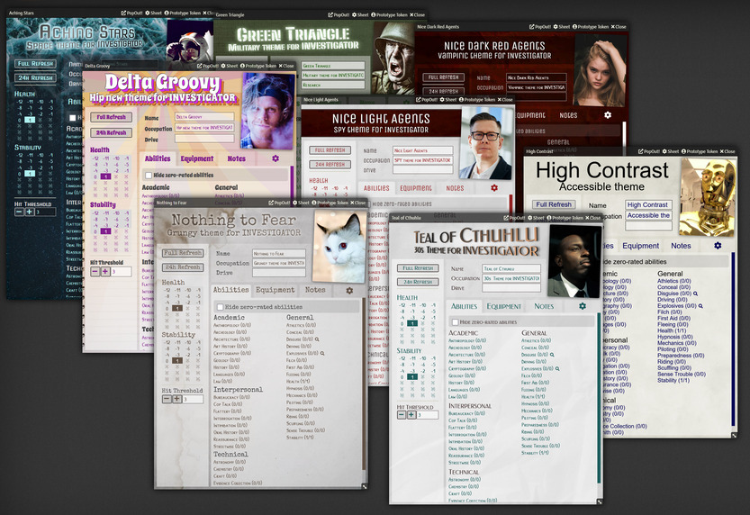Increase Hit Threshold in Nothing to Fear
This screenshot has width=750, height=515.
click(176, 399)
